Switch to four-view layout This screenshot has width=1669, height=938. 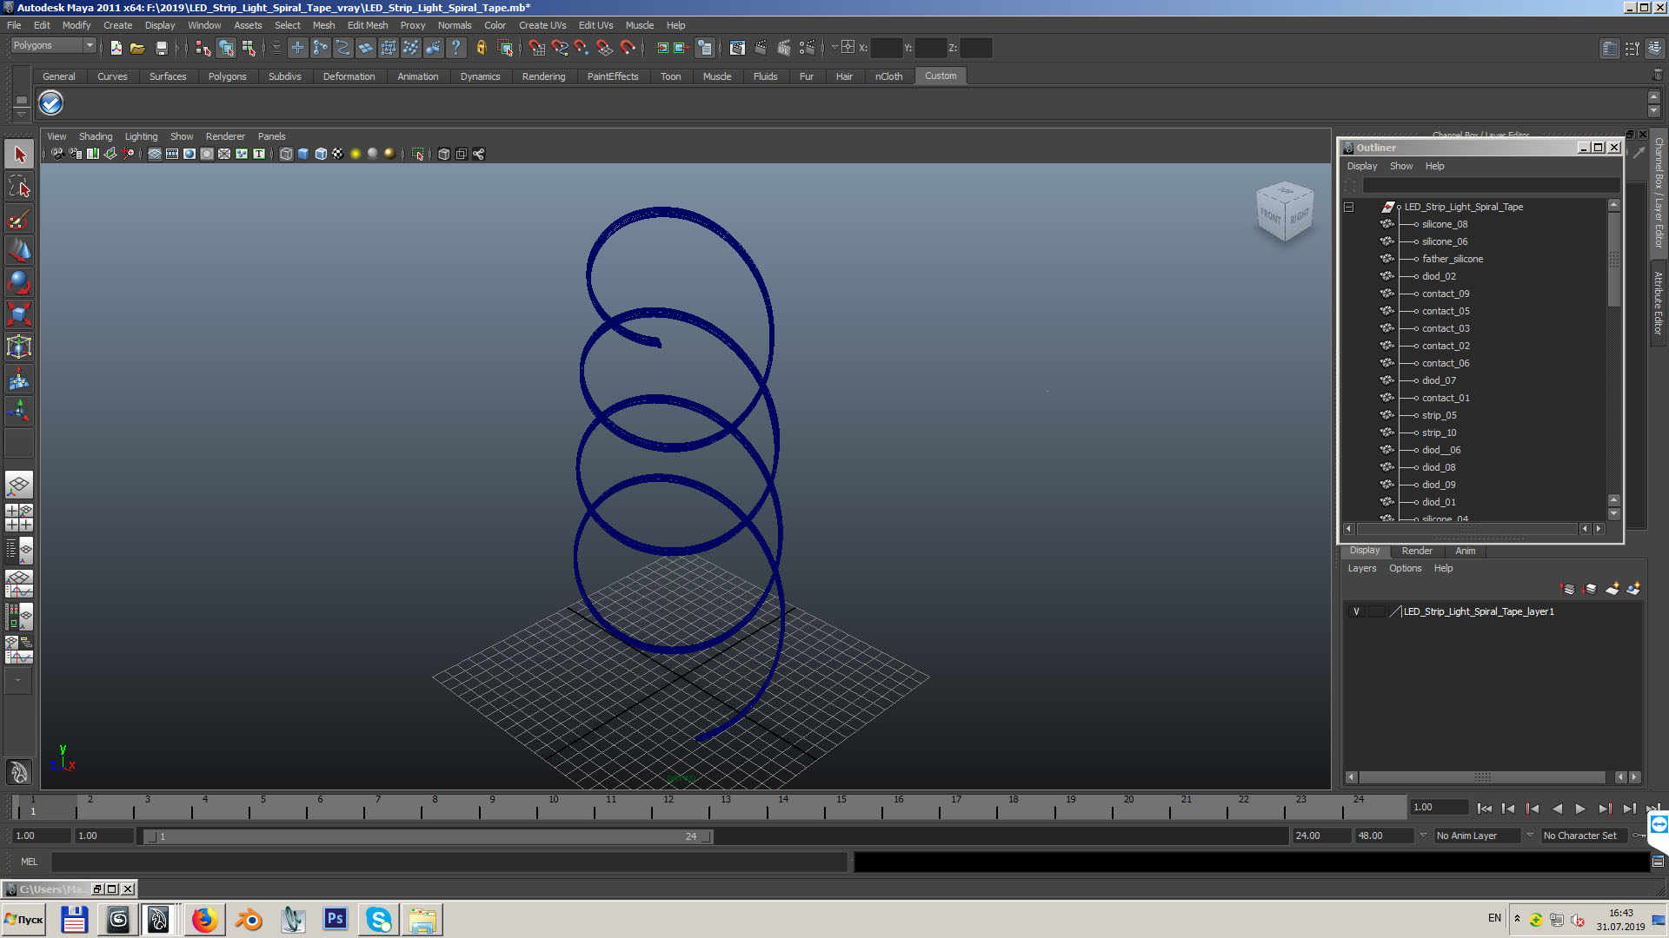pyautogui.click(x=19, y=517)
